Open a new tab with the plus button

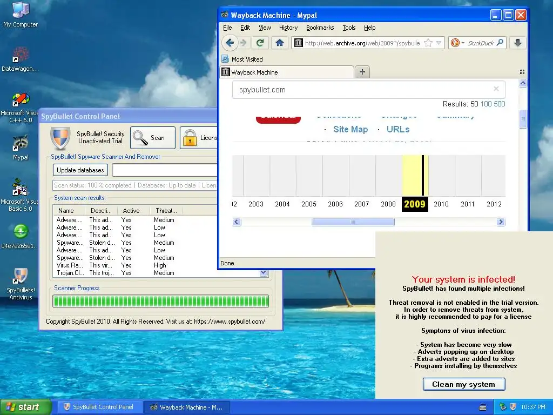tap(362, 72)
